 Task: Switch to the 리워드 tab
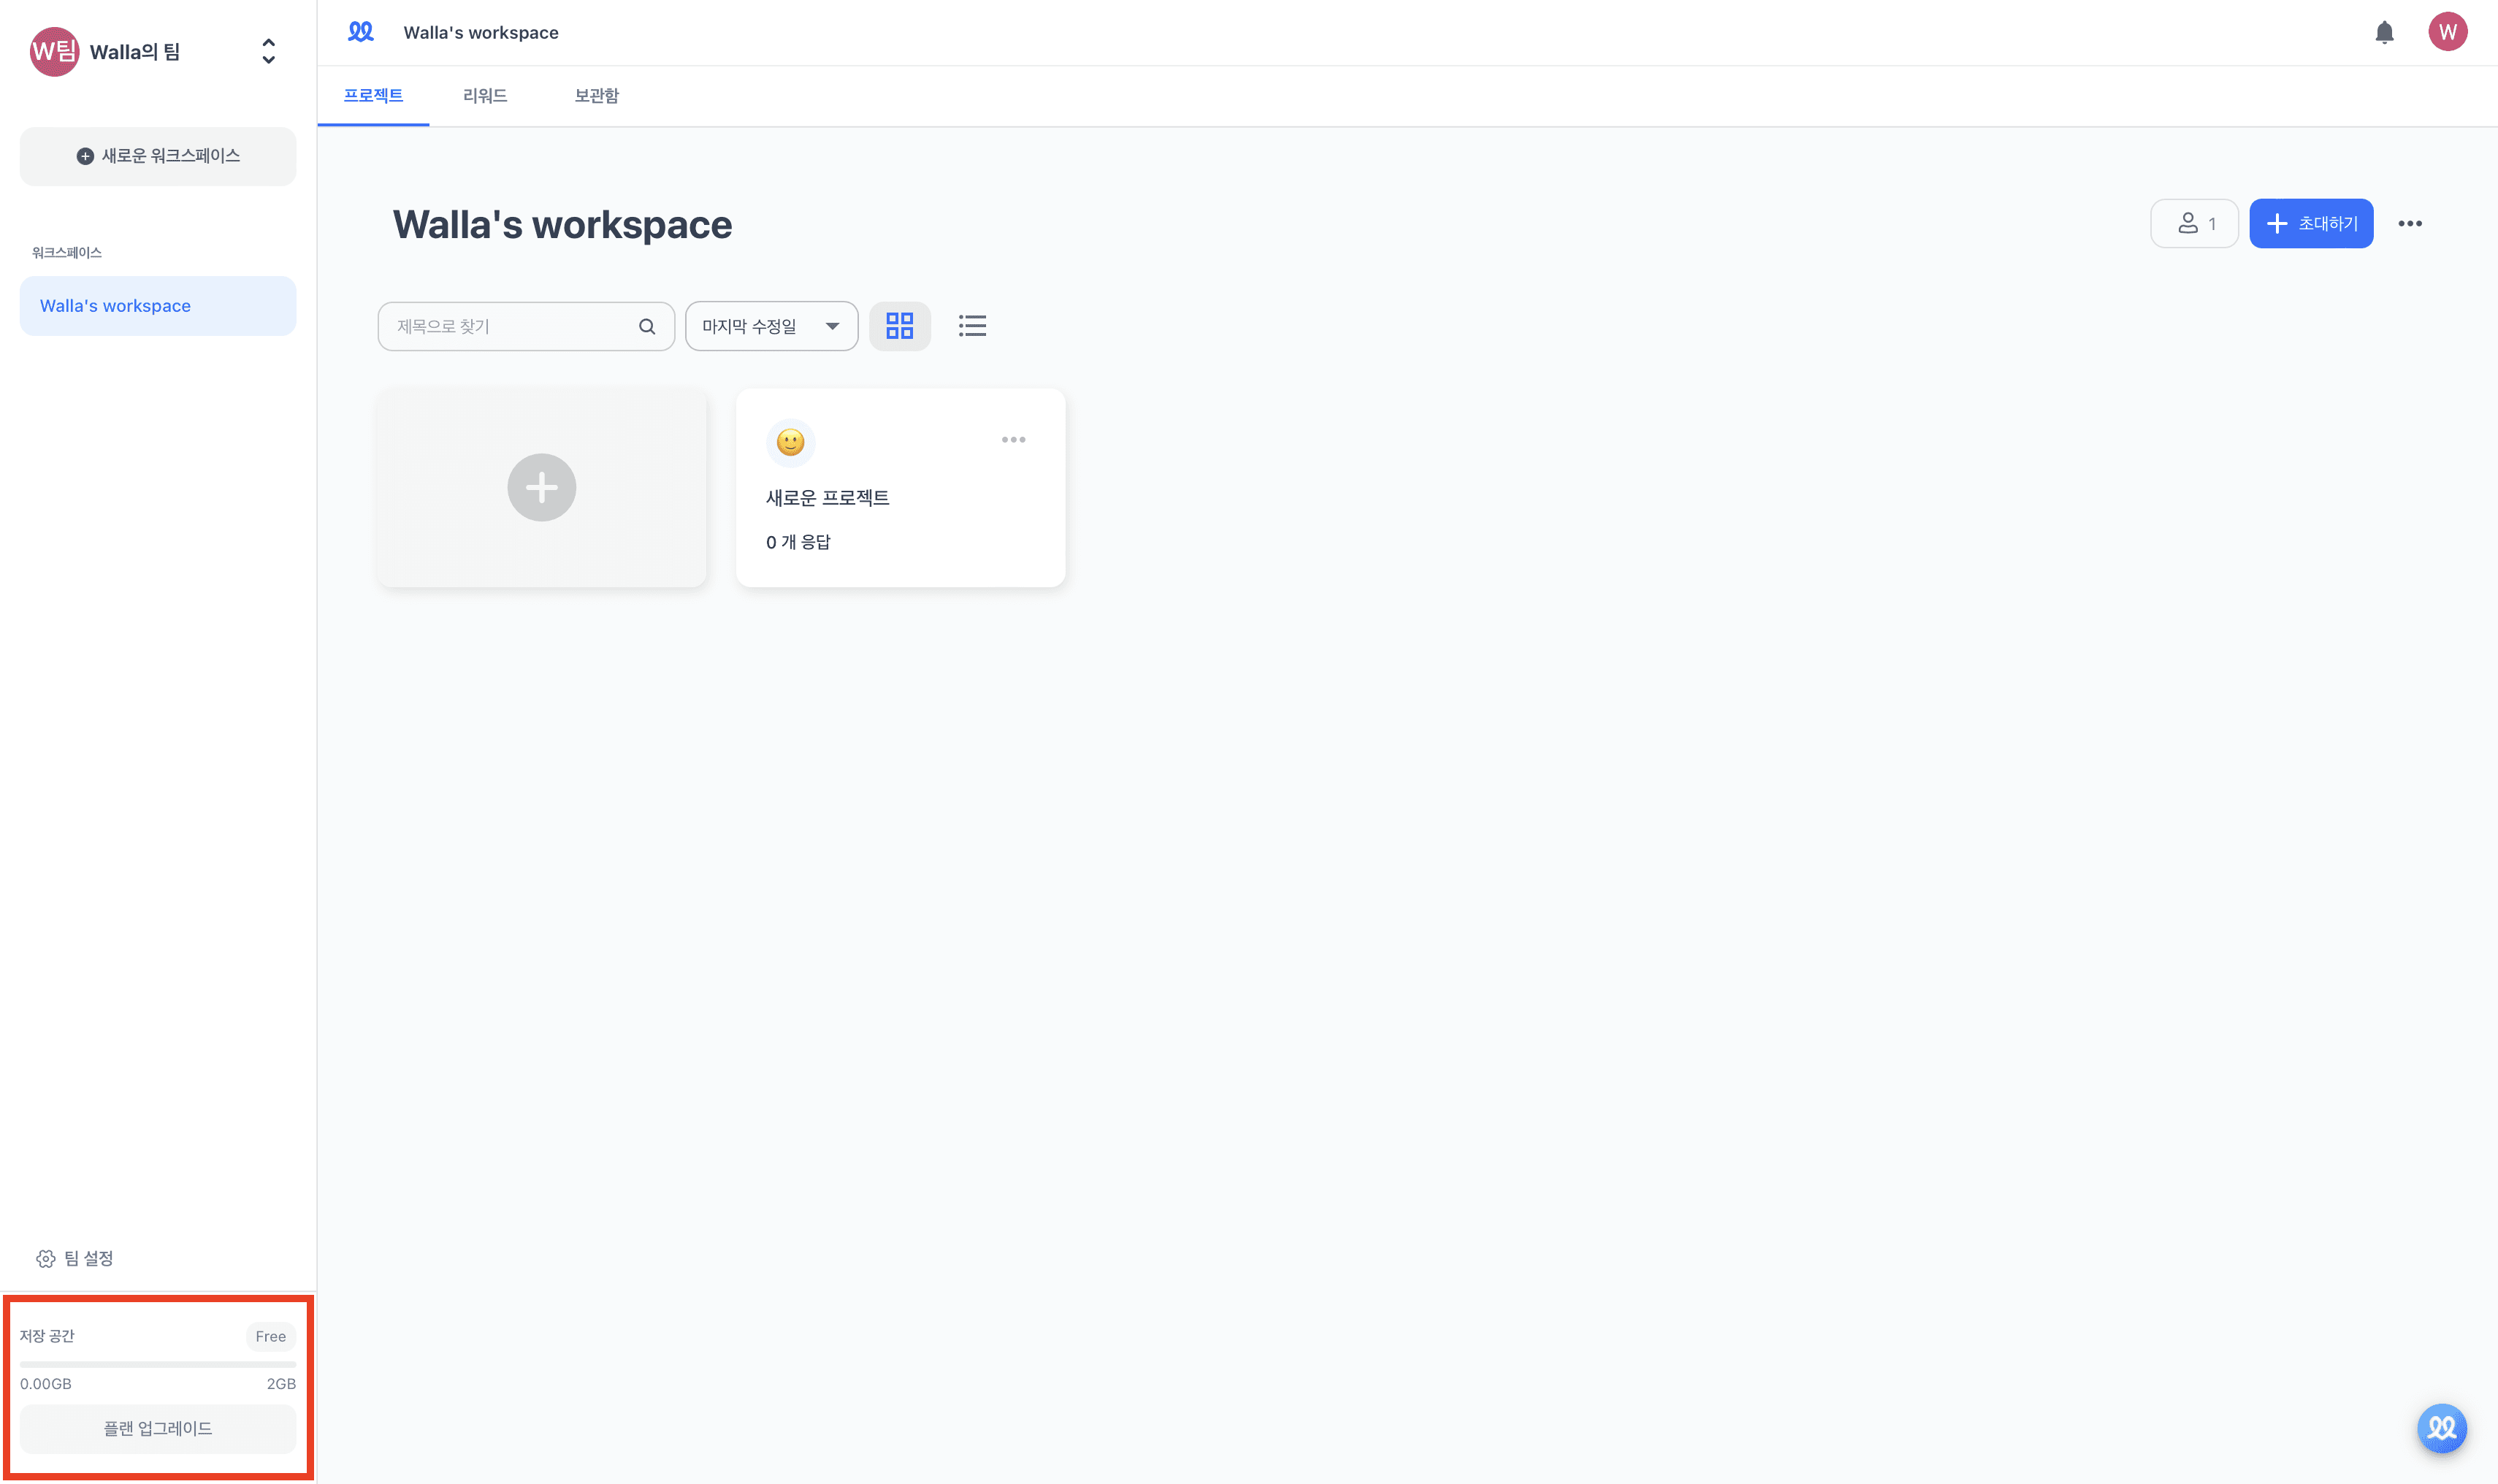[485, 96]
